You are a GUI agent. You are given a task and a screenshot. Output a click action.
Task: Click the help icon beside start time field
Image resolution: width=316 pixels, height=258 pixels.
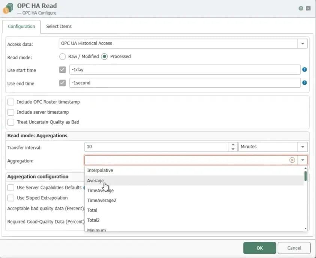pyautogui.click(x=304, y=70)
